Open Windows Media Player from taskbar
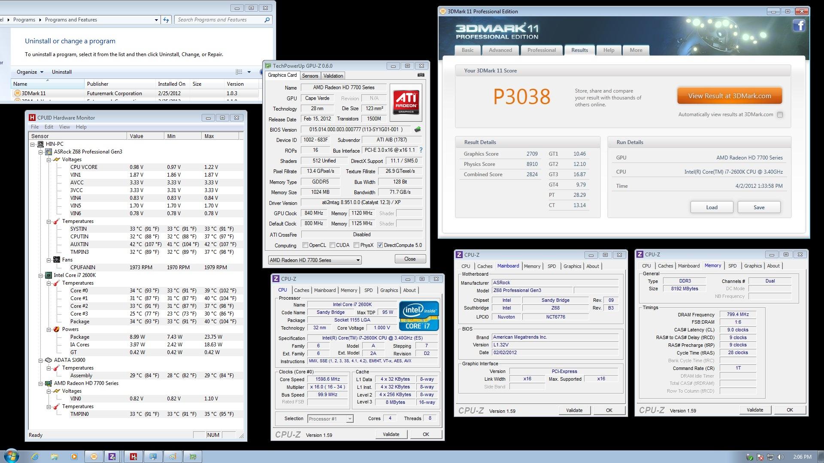Viewport: 824px width, 463px height. coord(74,457)
